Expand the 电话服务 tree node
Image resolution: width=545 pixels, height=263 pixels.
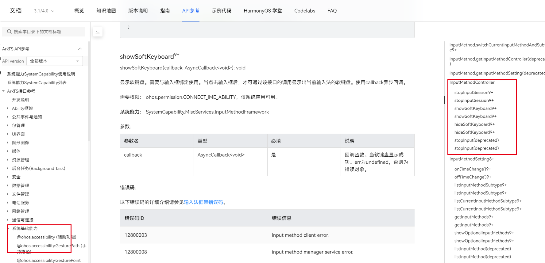[8, 203]
